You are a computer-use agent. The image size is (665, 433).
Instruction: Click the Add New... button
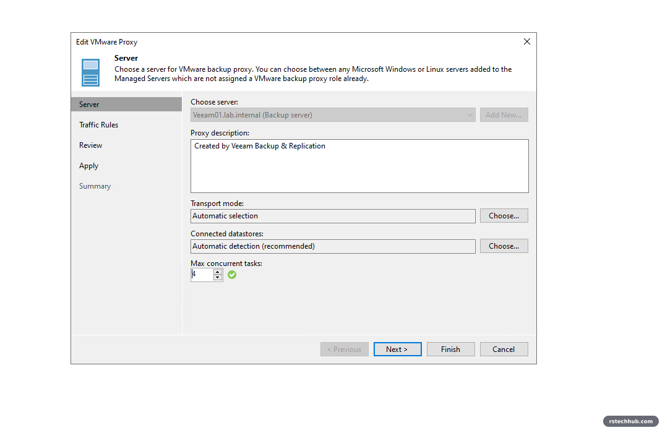pyautogui.click(x=504, y=115)
